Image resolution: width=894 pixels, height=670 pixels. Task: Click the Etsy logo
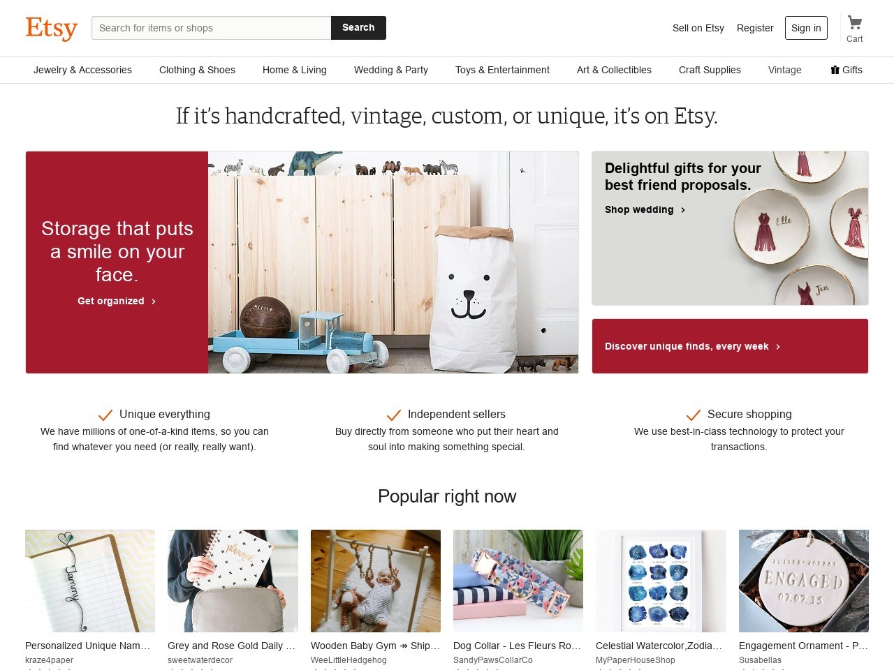(52, 28)
